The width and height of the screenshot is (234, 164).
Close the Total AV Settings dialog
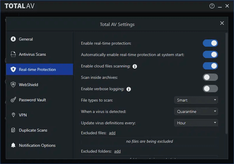click(222, 23)
